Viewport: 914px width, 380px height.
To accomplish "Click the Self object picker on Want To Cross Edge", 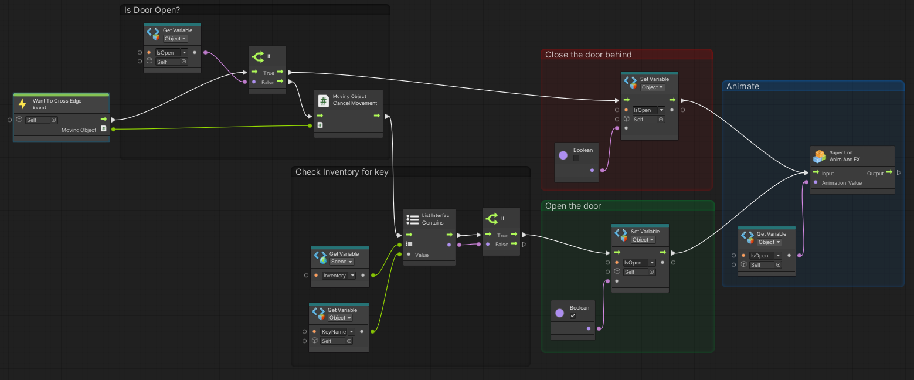I will tap(54, 120).
